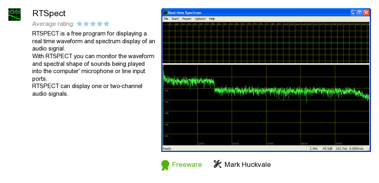Click the green Freeware badge icon

point(165,165)
